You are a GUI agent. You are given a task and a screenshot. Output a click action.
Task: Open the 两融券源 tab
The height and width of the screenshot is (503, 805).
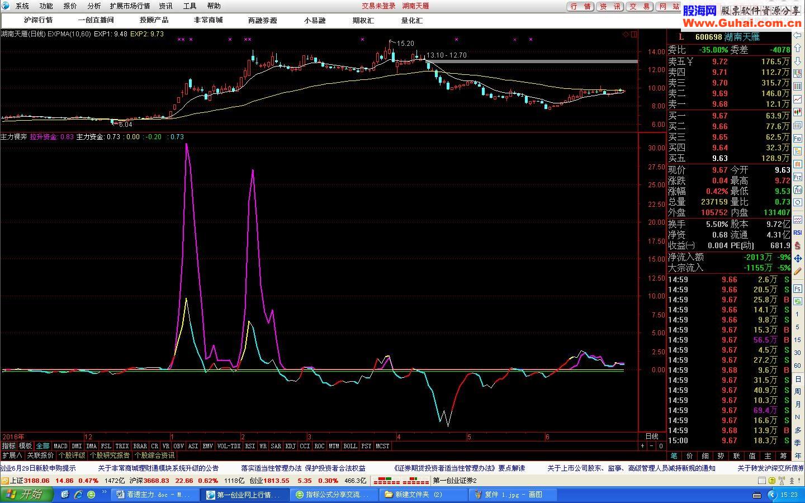[262, 20]
